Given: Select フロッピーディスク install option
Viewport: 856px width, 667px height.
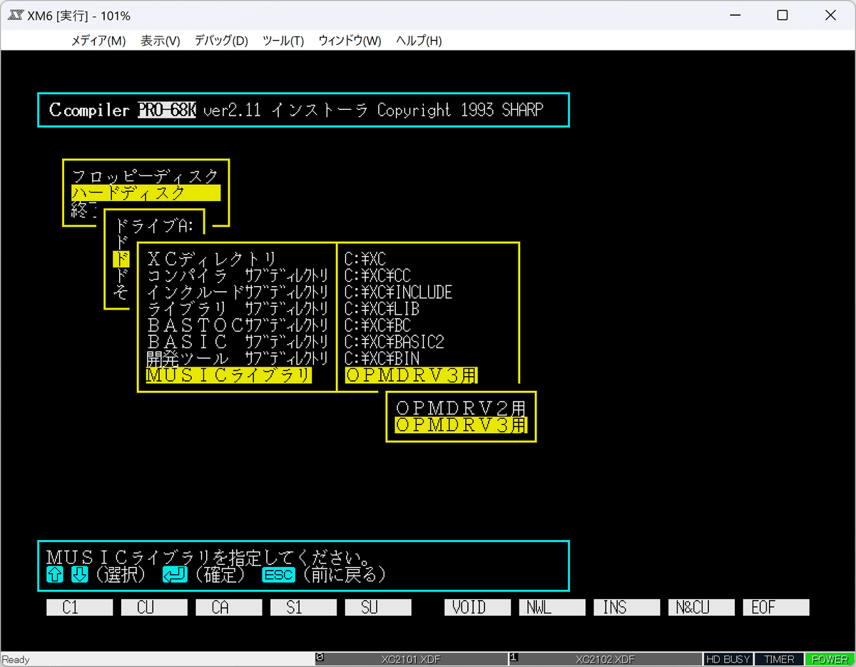Looking at the screenshot, I should click(x=146, y=176).
